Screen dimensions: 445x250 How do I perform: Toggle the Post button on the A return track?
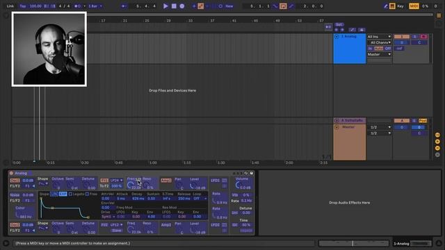pyautogui.click(x=423, y=121)
